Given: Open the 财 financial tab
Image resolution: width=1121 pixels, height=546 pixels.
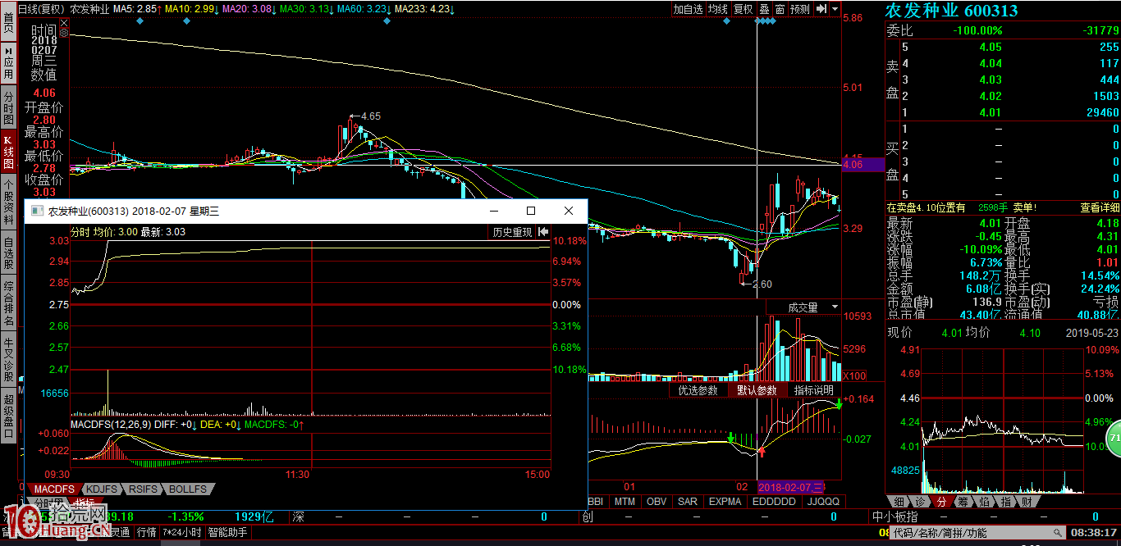Looking at the screenshot, I should pyautogui.click(x=1027, y=501).
